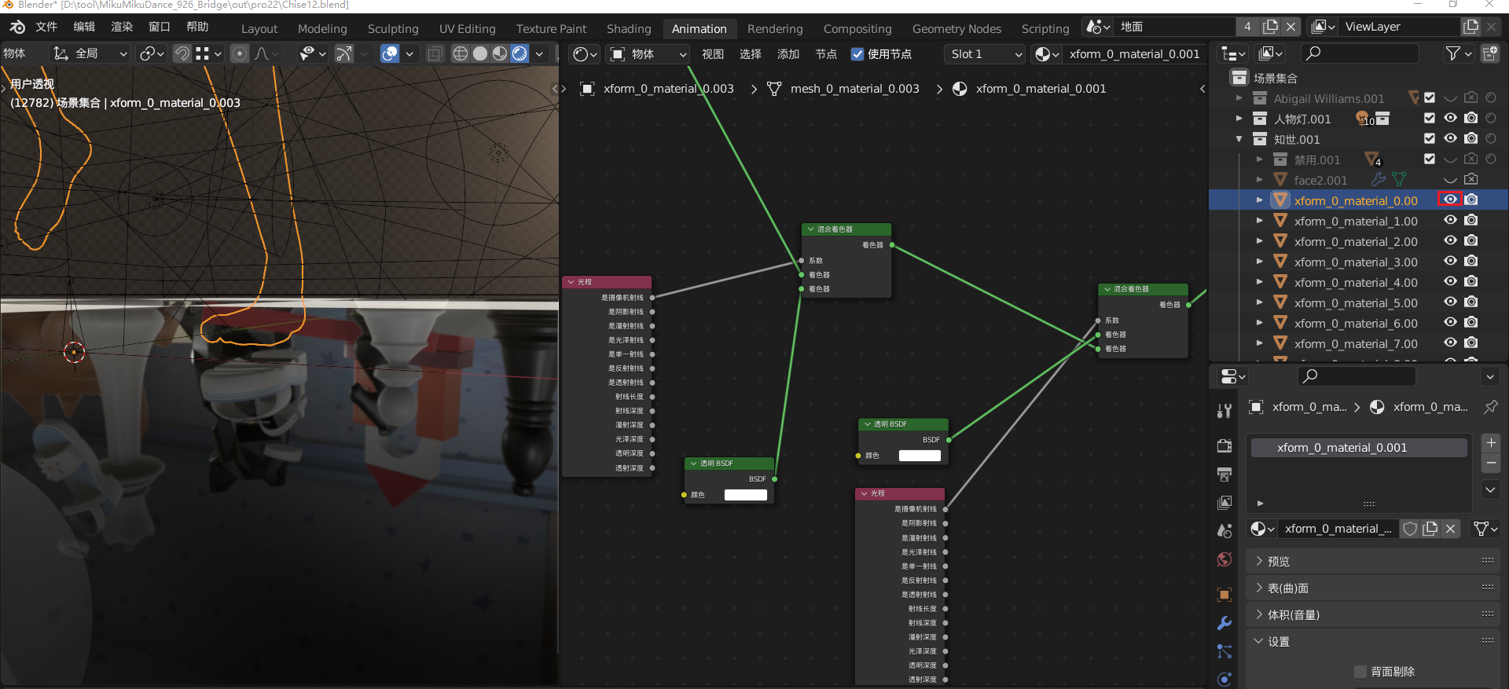Viewport: 1509px width, 689px height.
Task: Pin the properties editor context
Action: 1490,407
